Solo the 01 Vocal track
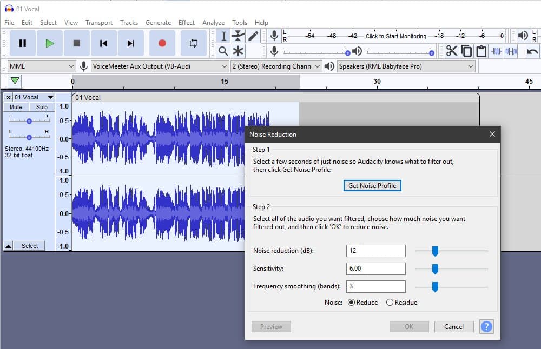541x349 pixels. (42, 107)
